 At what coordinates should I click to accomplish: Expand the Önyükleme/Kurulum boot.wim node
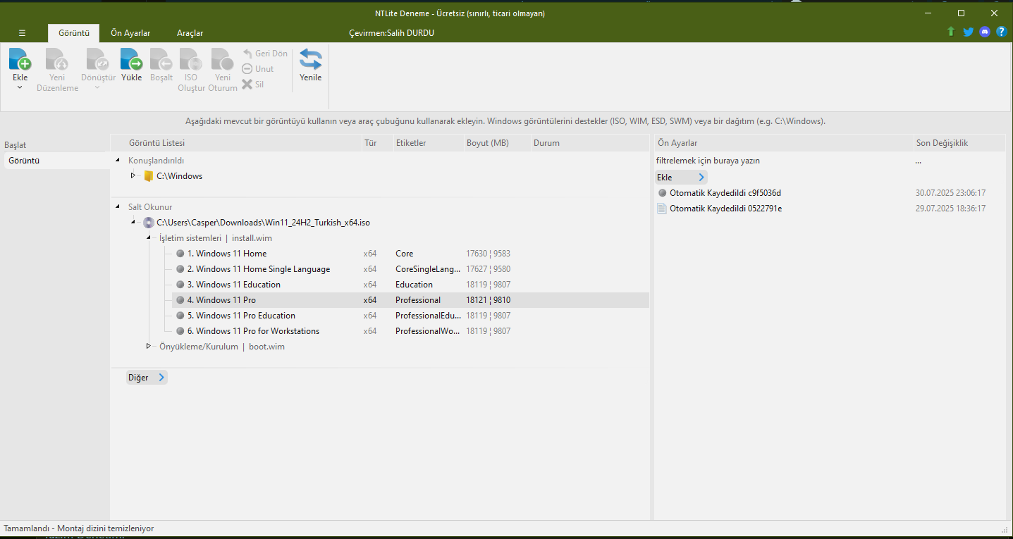coord(149,346)
